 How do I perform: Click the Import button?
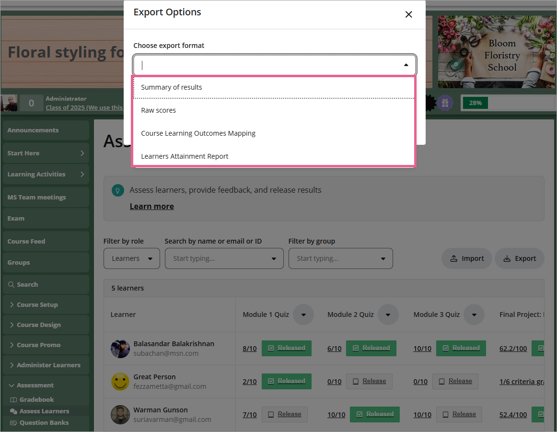(467, 258)
